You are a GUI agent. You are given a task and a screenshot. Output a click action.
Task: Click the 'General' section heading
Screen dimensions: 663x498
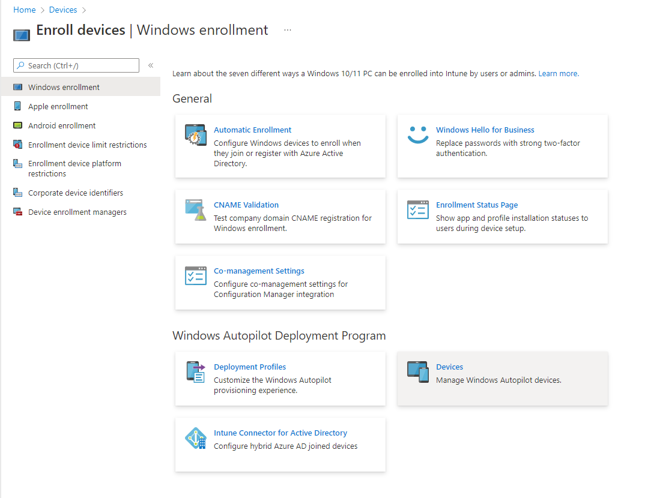tap(192, 98)
